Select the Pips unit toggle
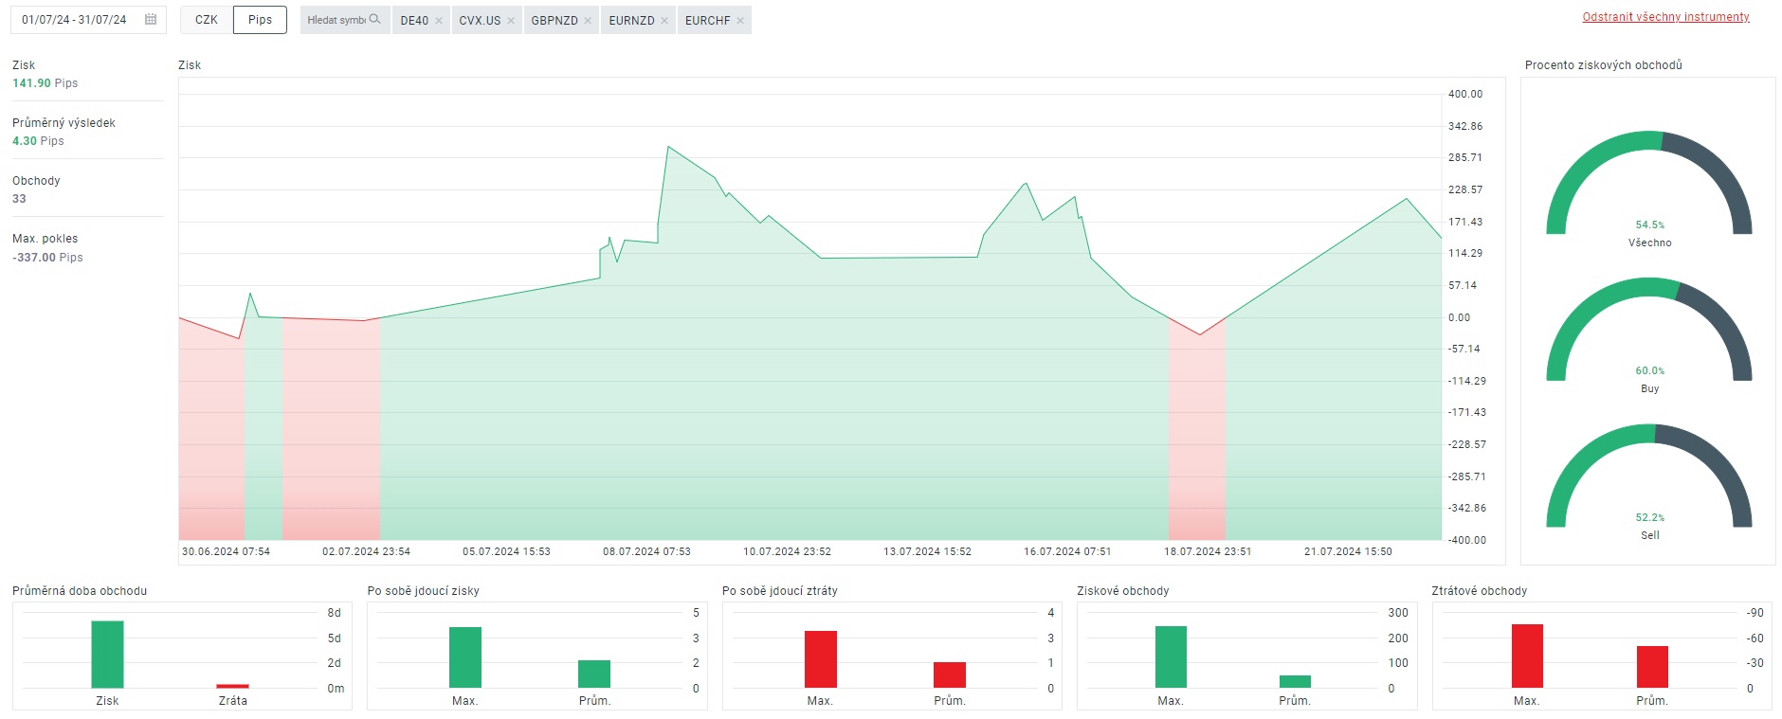Viewport: 1782px width, 719px height. coord(260,20)
